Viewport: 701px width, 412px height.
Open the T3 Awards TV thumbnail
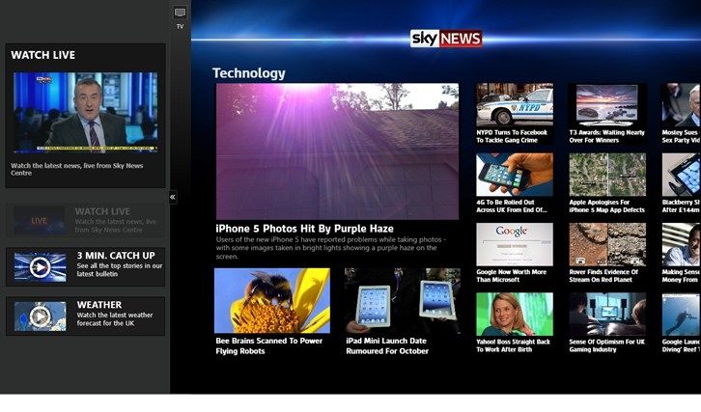pos(607,104)
